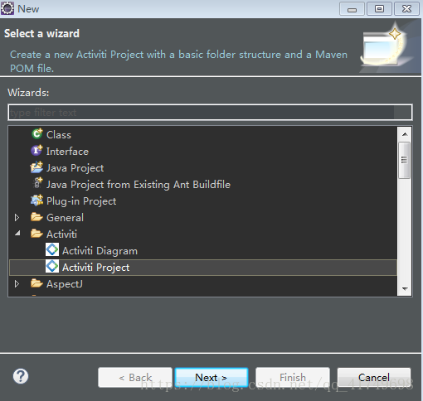Expand the AspectJ folder node

coord(17,284)
